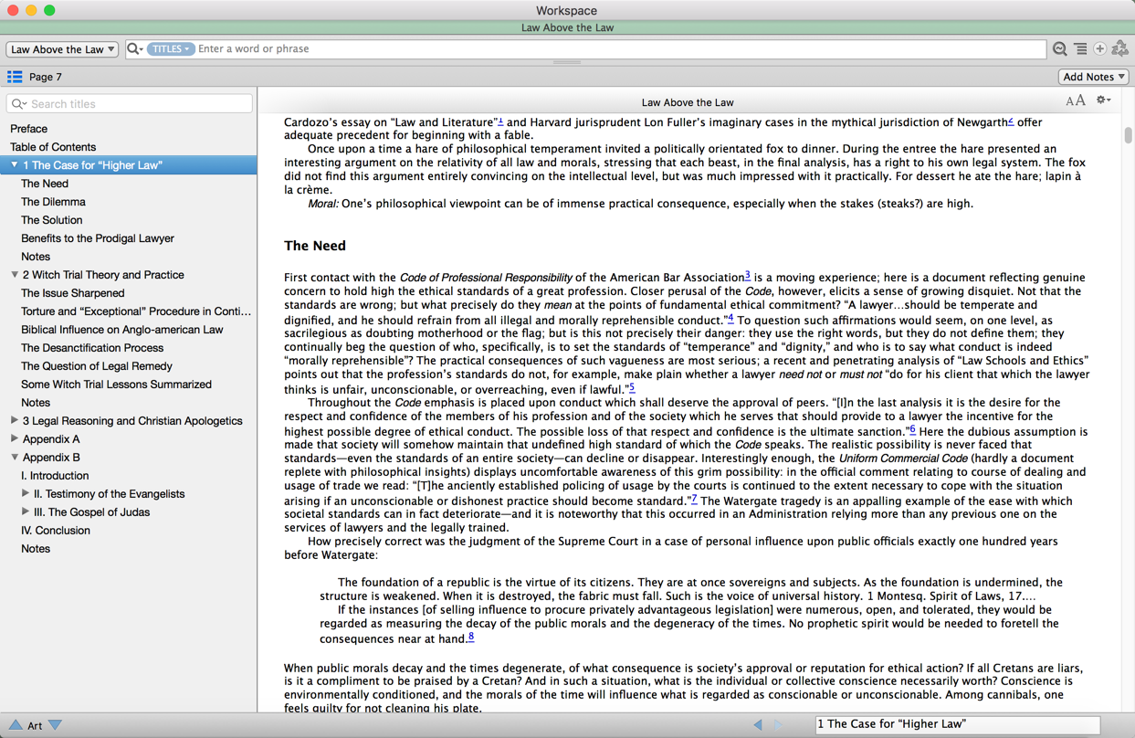This screenshot has height=738, width=1135.
Task: Select Appendix B in contents
Action: pyautogui.click(x=51, y=458)
